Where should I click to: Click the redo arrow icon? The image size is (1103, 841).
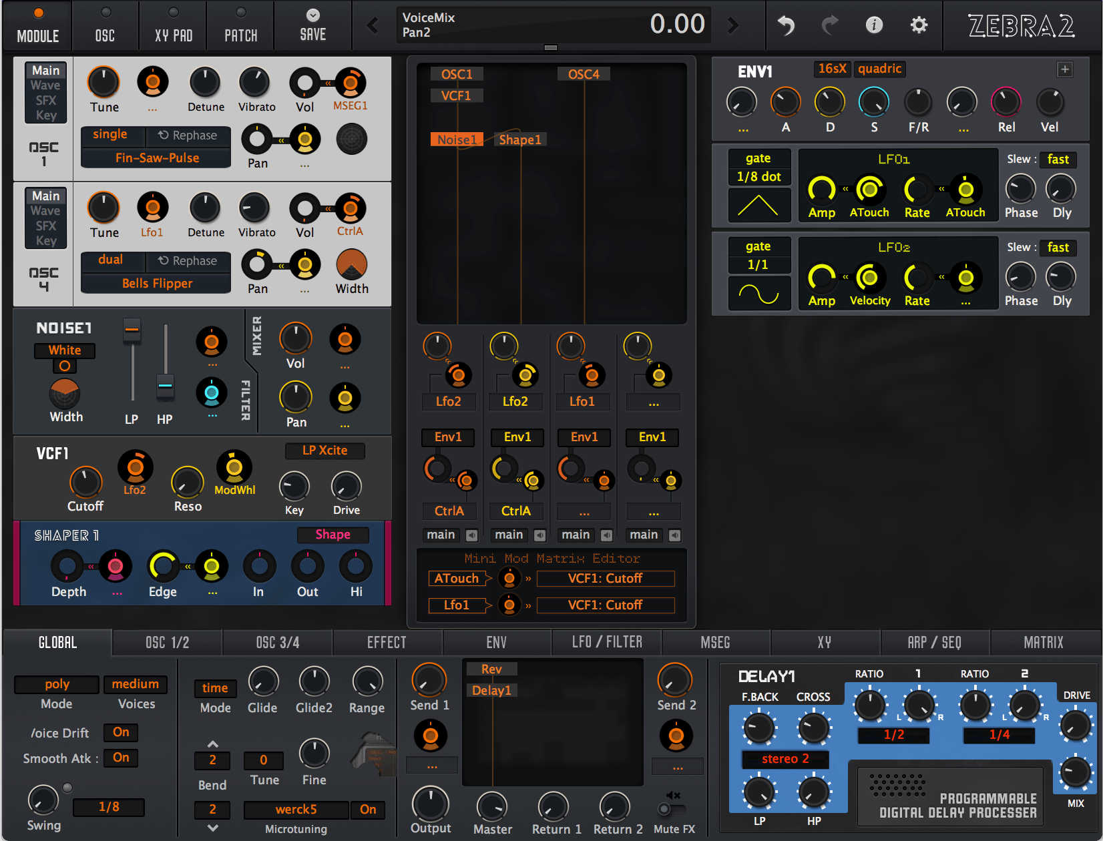pos(830,25)
